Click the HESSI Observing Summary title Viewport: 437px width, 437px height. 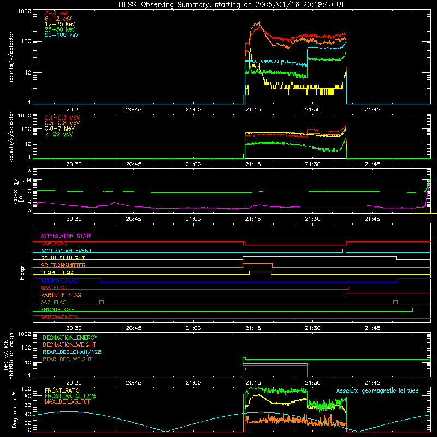pyautogui.click(x=232, y=4)
